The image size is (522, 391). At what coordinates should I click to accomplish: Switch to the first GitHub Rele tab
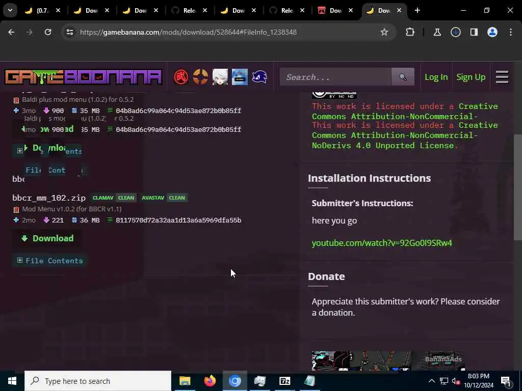[189, 10]
